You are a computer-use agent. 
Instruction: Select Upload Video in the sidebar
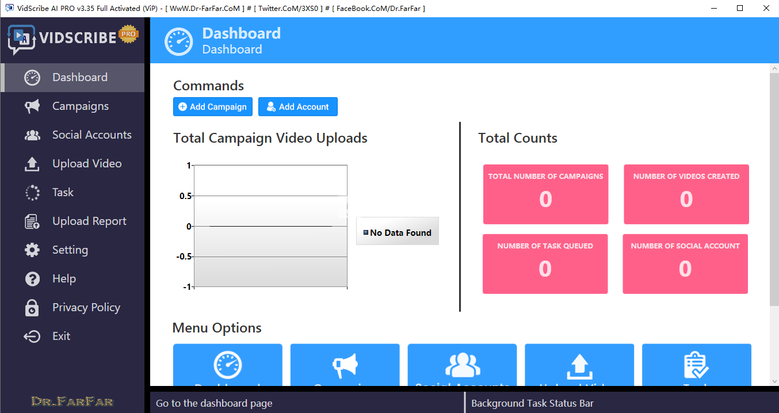click(x=72, y=164)
